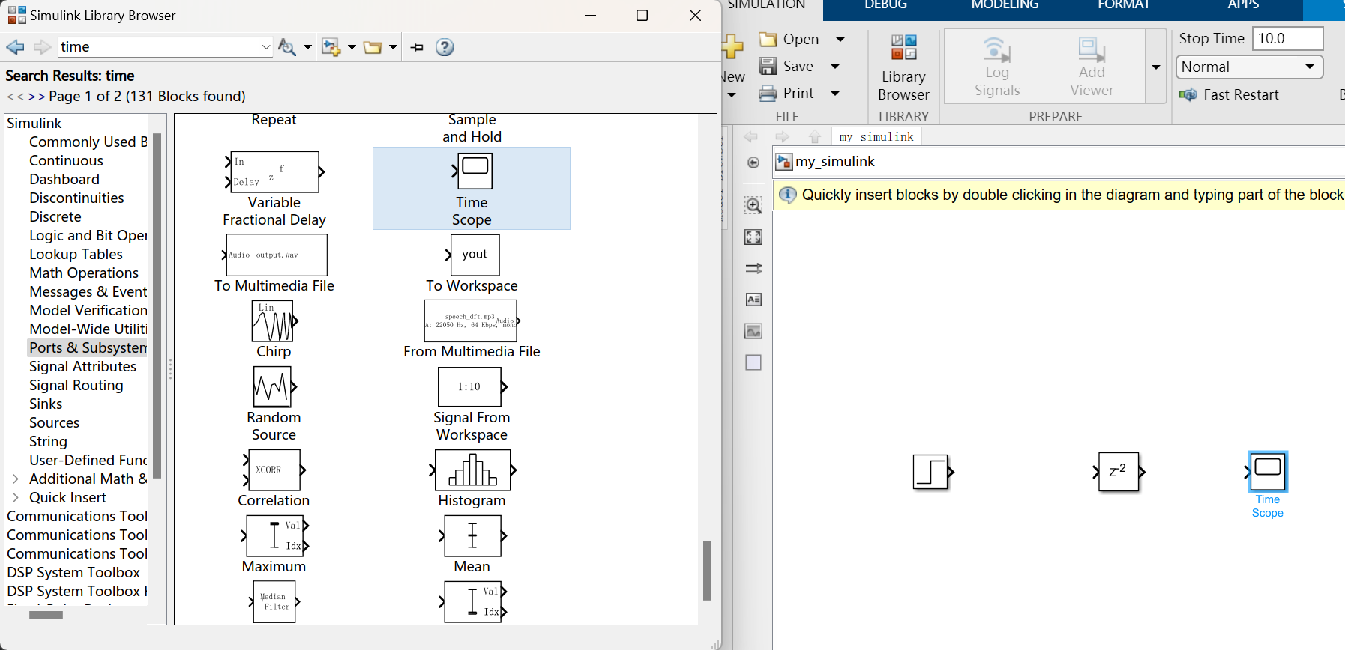Open Library Browser help
This screenshot has height=650, width=1345.
[445, 47]
